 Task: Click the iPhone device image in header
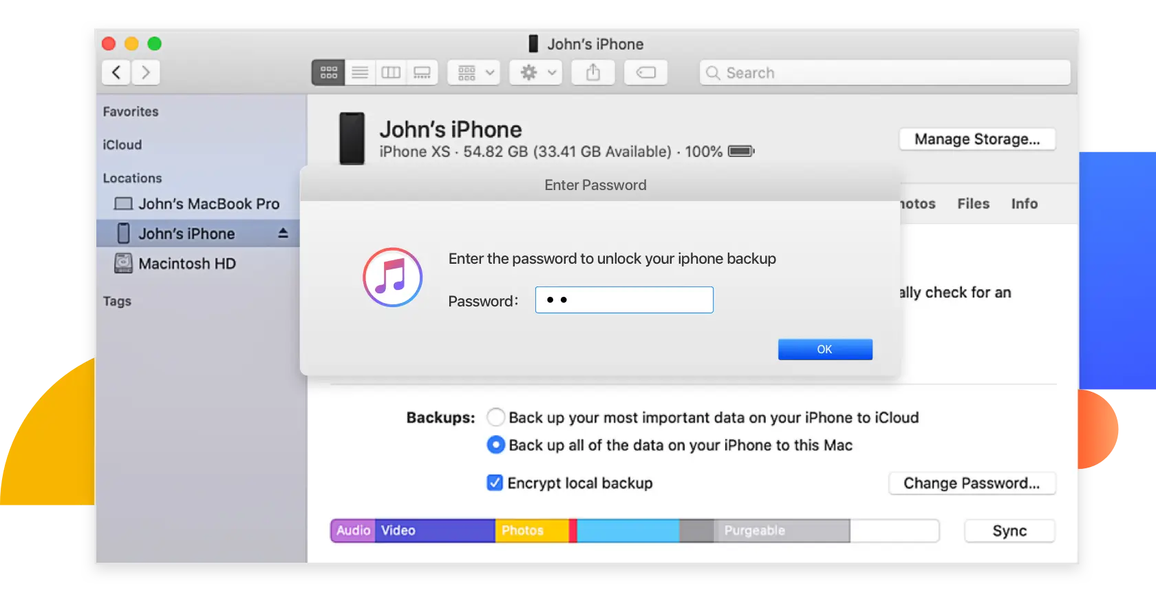click(x=352, y=139)
